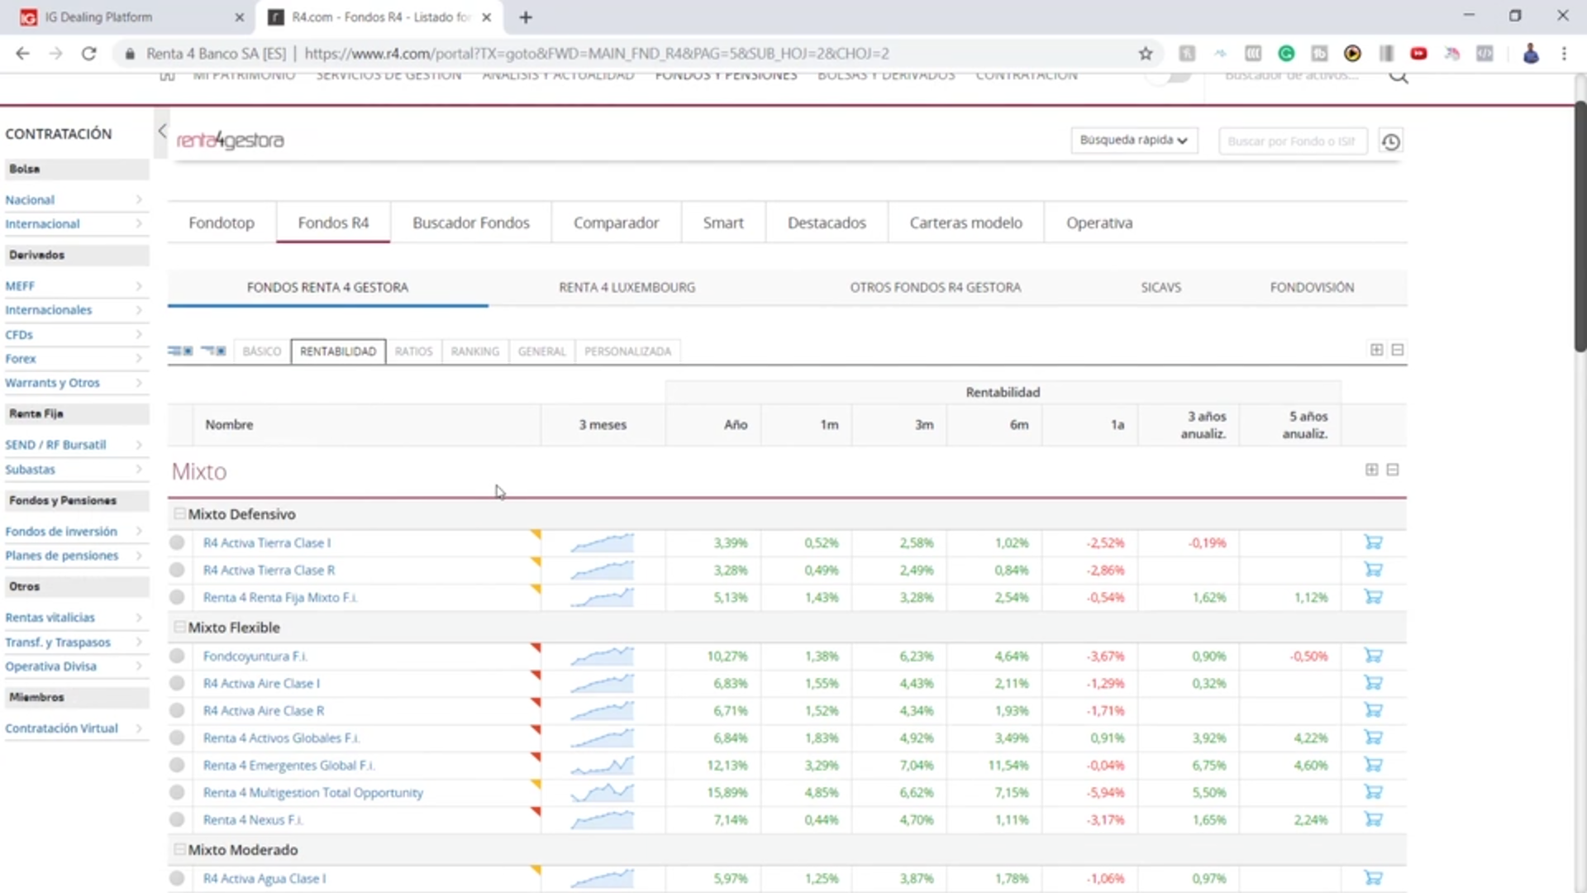This screenshot has height=893, width=1587.
Task: Go back in browser history
Action: click(x=22, y=54)
